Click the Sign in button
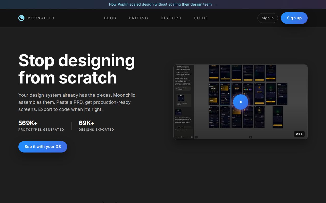326x203 pixels. (x=268, y=18)
